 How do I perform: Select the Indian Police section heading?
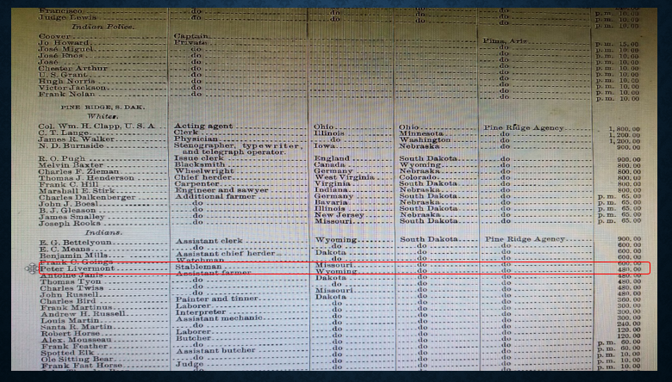click(103, 27)
